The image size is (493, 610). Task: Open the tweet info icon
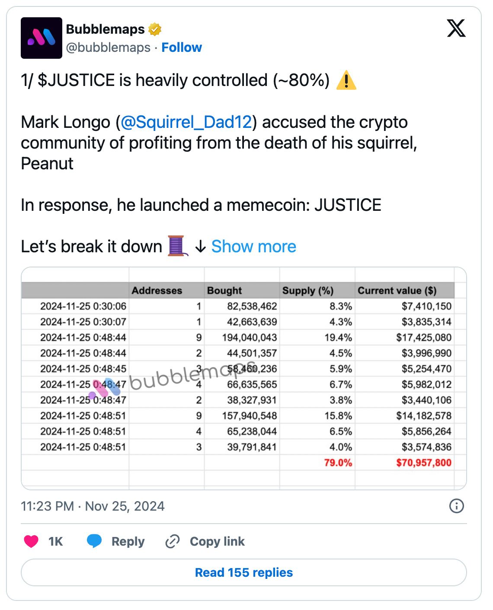tap(457, 506)
